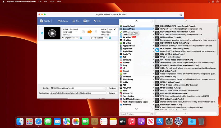Open the 3D settings tool
The height and width of the screenshot is (128, 221).
pos(86,21)
